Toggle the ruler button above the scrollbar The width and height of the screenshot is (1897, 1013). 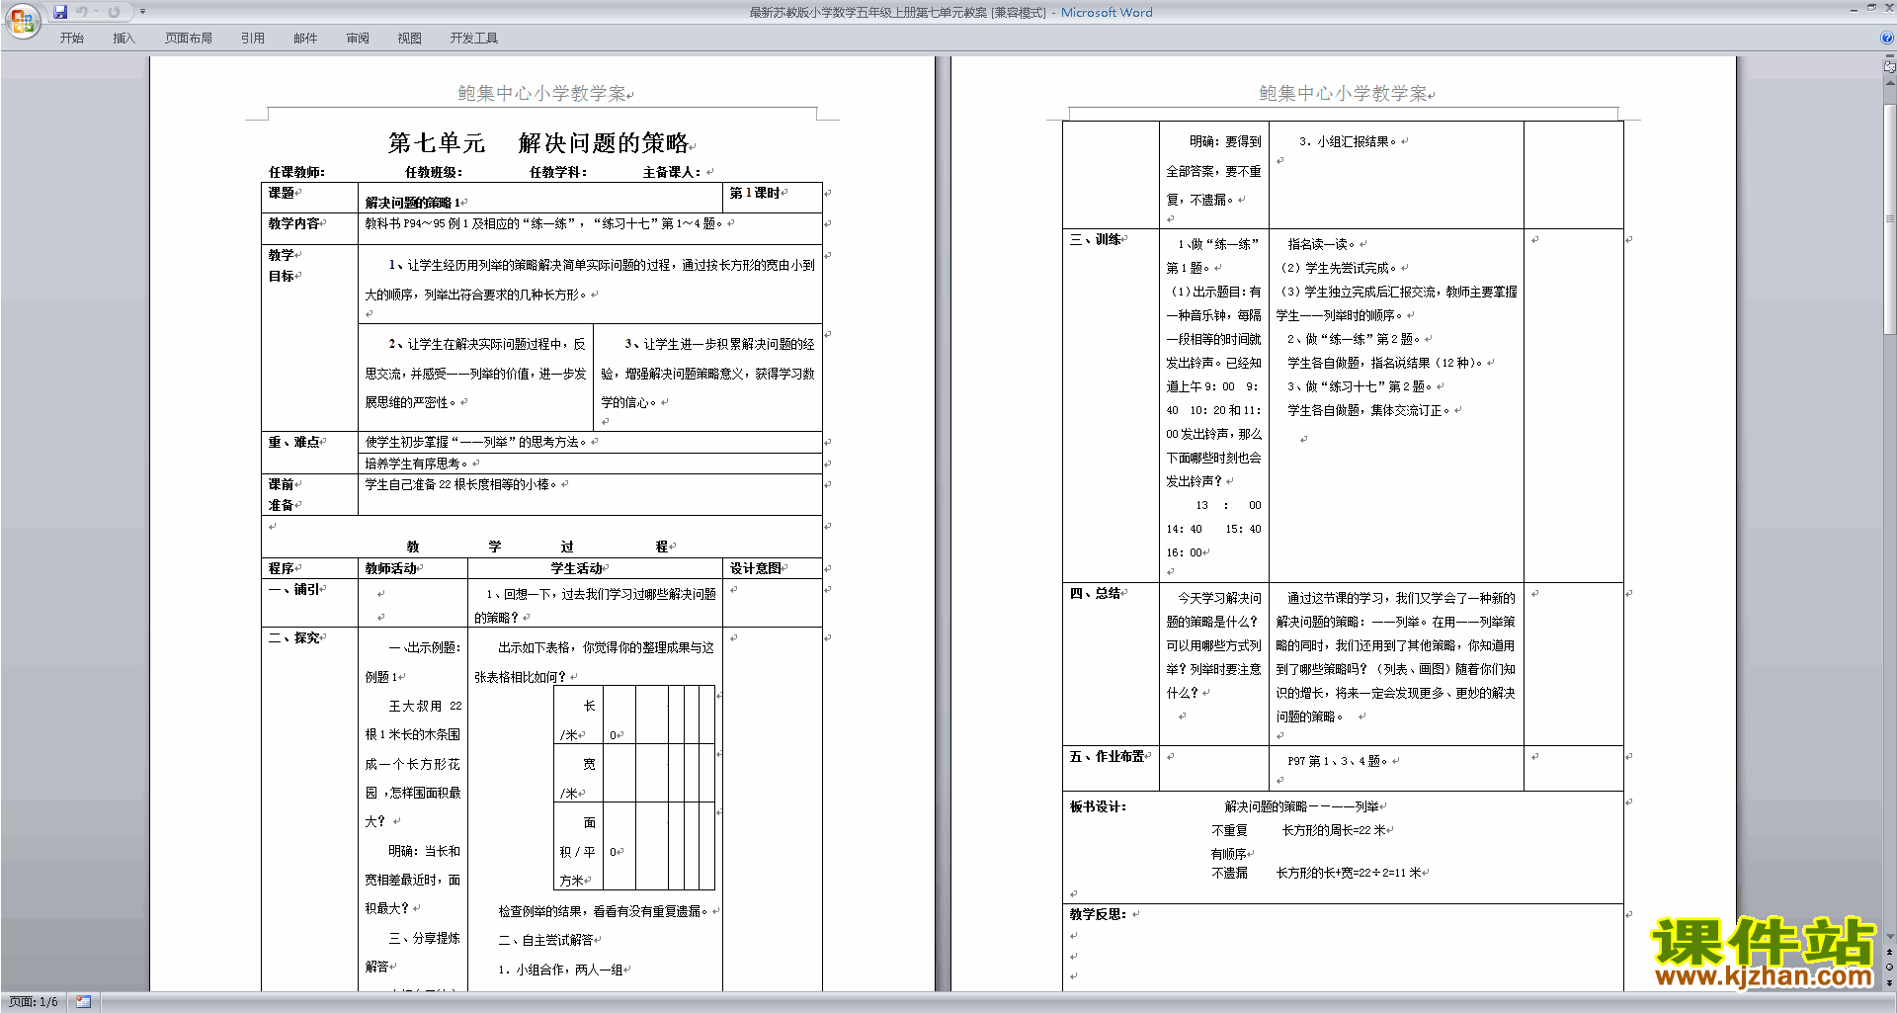(1890, 67)
